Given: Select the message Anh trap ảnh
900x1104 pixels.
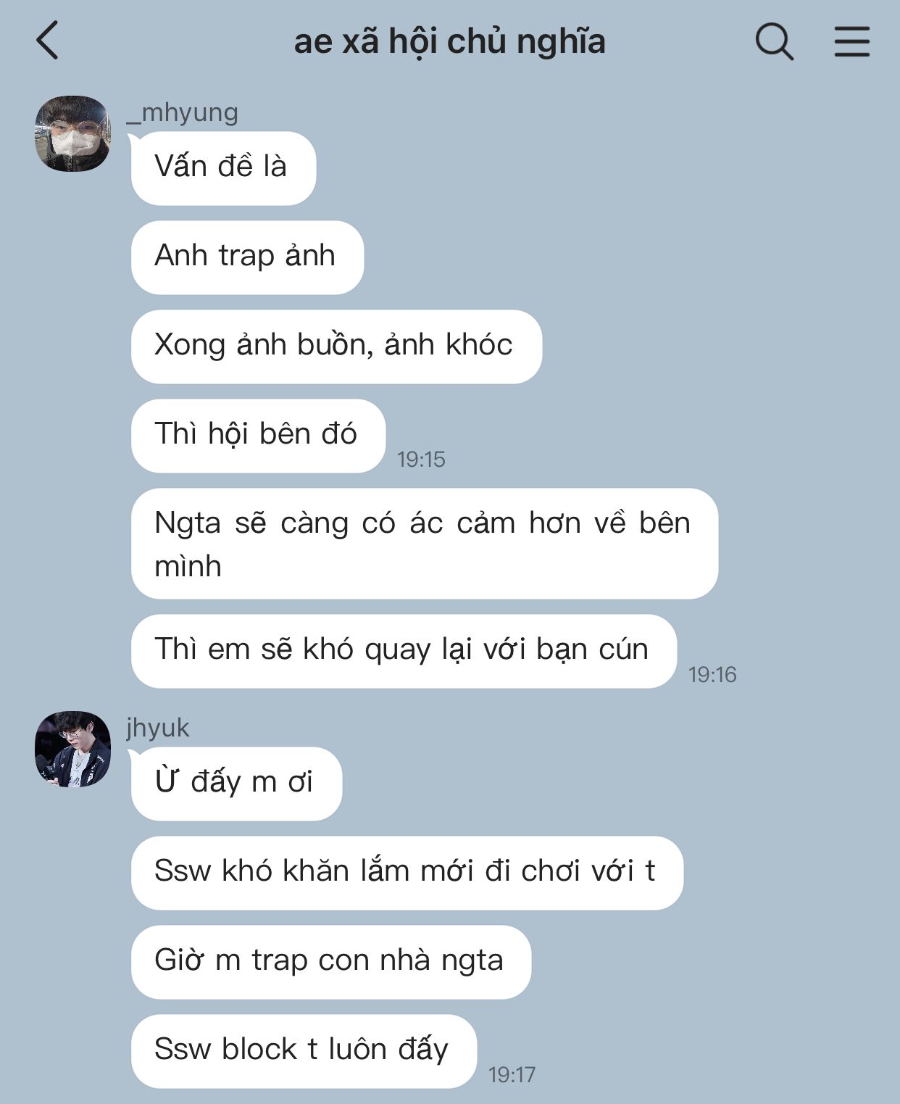Looking at the screenshot, I should 247,257.
